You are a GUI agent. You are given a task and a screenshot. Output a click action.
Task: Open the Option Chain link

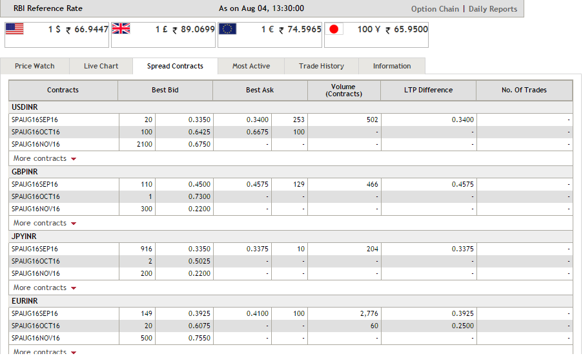click(x=435, y=9)
